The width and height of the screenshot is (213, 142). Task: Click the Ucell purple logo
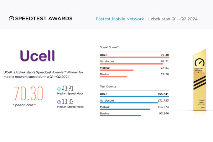click(x=38, y=56)
